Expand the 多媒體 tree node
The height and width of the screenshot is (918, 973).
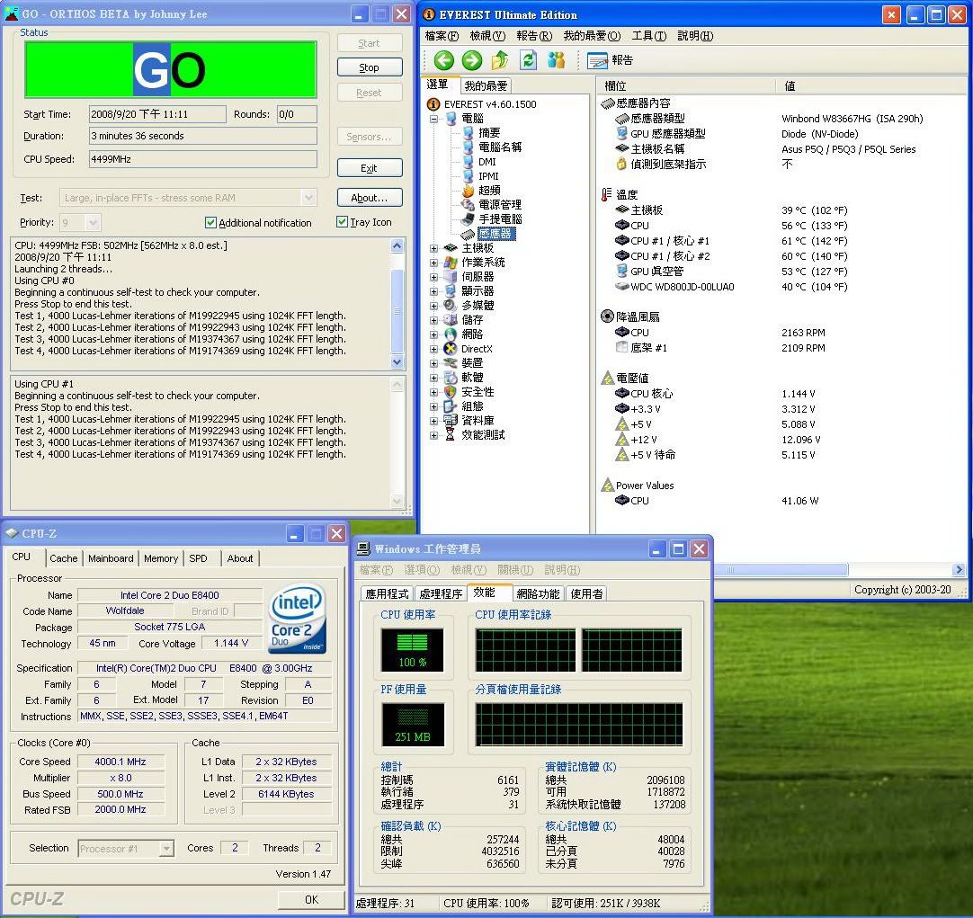click(x=433, y=305)
